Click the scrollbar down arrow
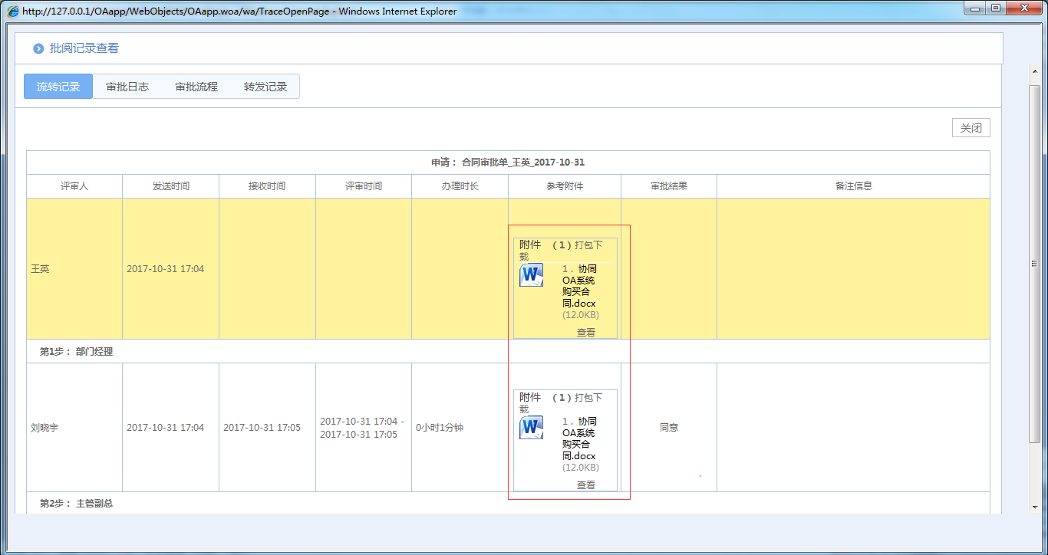The height and width of the screenshot is (555, 1048). pos(1034,505)
